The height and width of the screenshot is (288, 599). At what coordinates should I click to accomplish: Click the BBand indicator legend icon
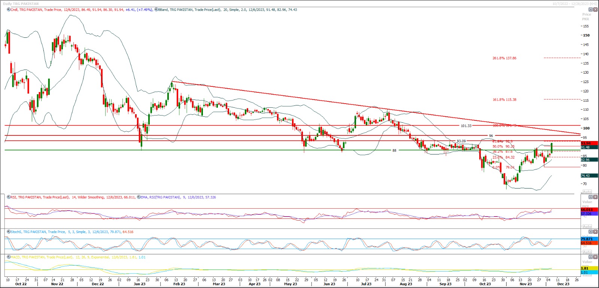point(156,10)
